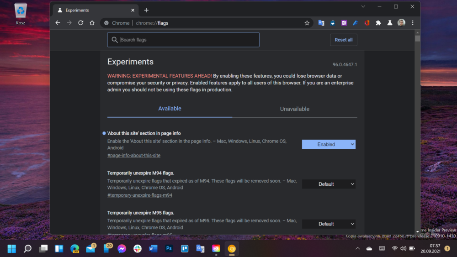Open the Chrome site info icon
457x257 pixels.
point(106,23)
